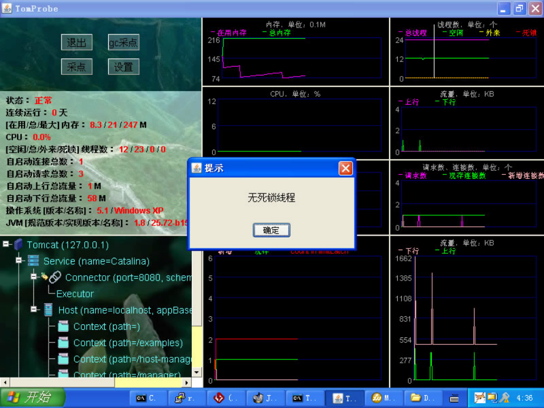Click the network monitor tray icon

pos(492,397)
